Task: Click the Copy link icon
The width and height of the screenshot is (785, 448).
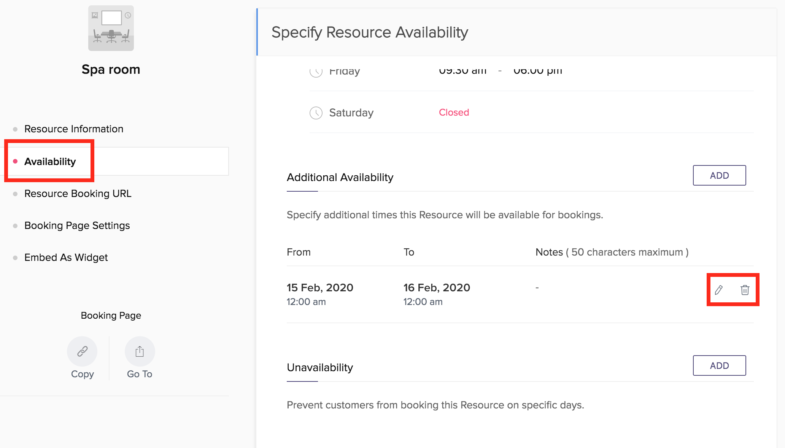Action: pyautogui.click(x=82, y=351)
